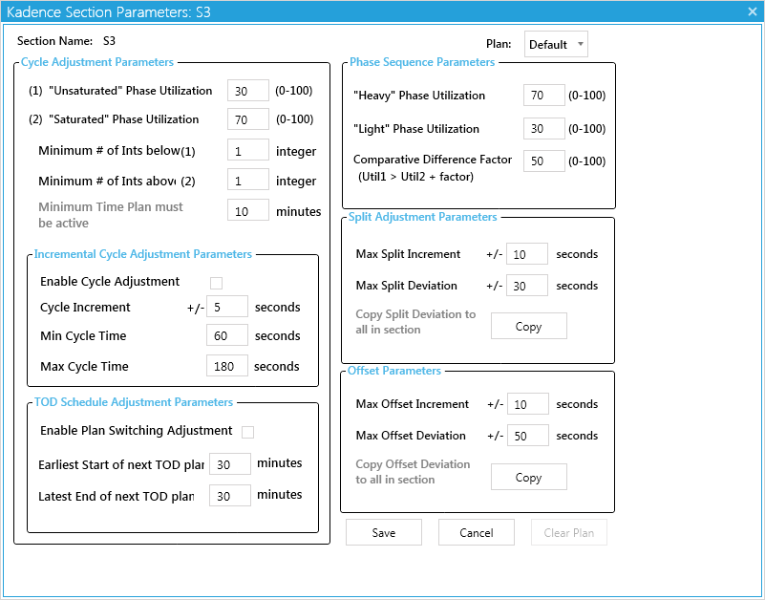Edit the Max Split Increment value
This screenshot has height=600, width=765.
(x=528, y=253)
